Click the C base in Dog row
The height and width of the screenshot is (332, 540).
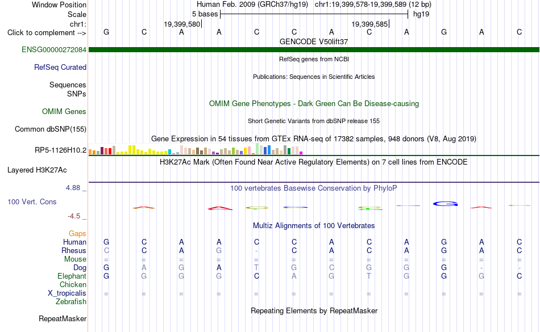click(331, 267)
